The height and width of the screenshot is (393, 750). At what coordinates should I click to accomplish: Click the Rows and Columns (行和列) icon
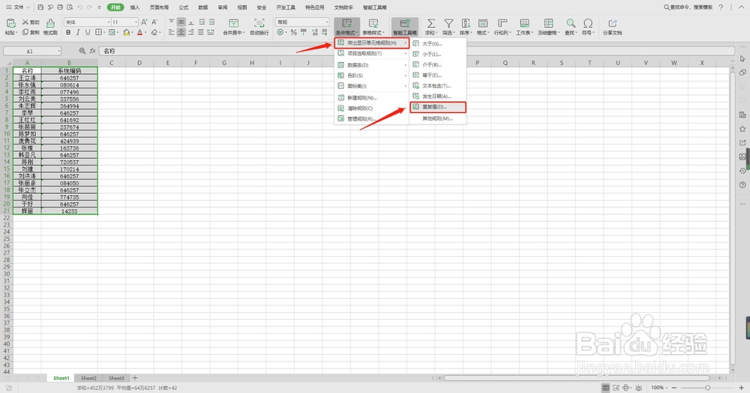point(502,23)
